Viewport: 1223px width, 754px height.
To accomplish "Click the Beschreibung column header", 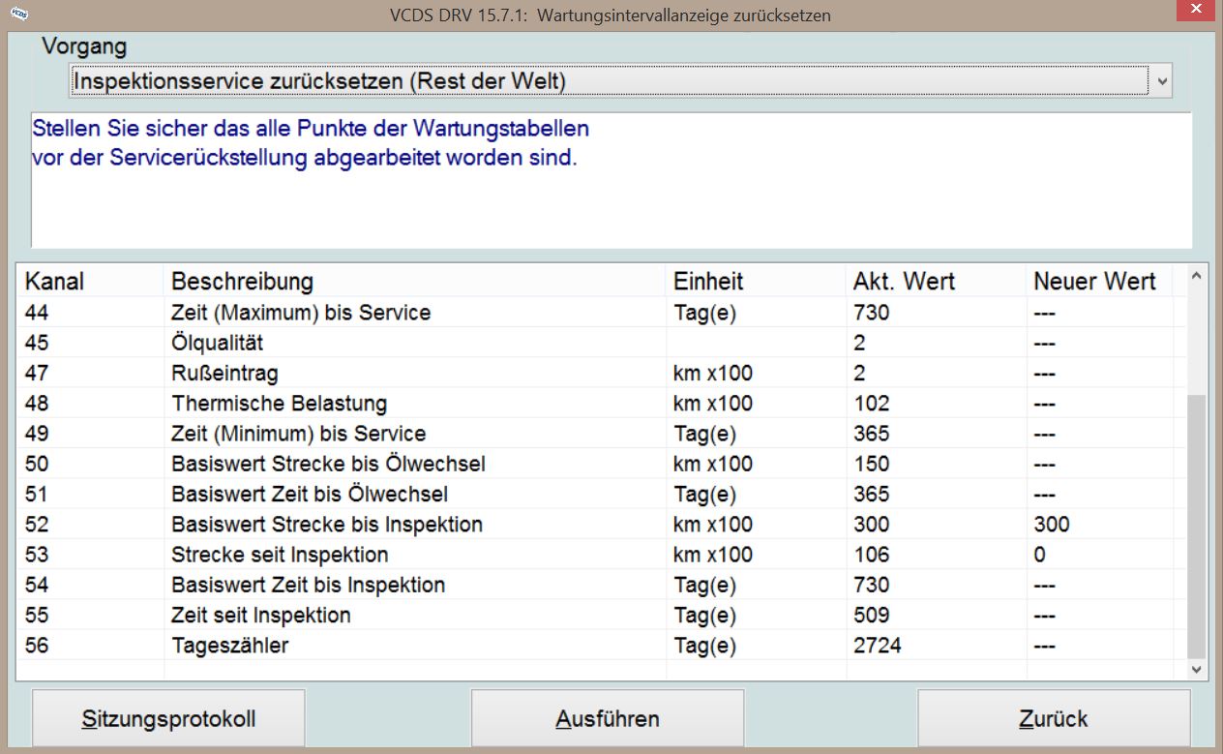I will (x=415, y=282).
